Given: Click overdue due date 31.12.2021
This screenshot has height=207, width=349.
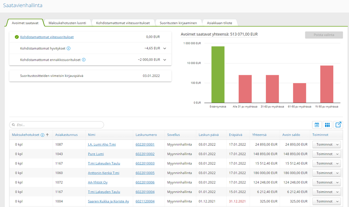Looking at the screenshot, I should point(237,201).
